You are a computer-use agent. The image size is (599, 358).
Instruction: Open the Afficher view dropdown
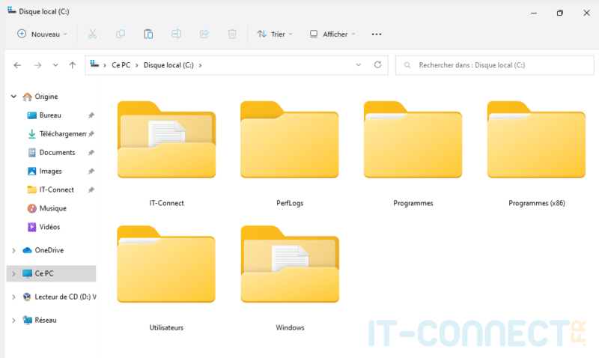(332, 34)
